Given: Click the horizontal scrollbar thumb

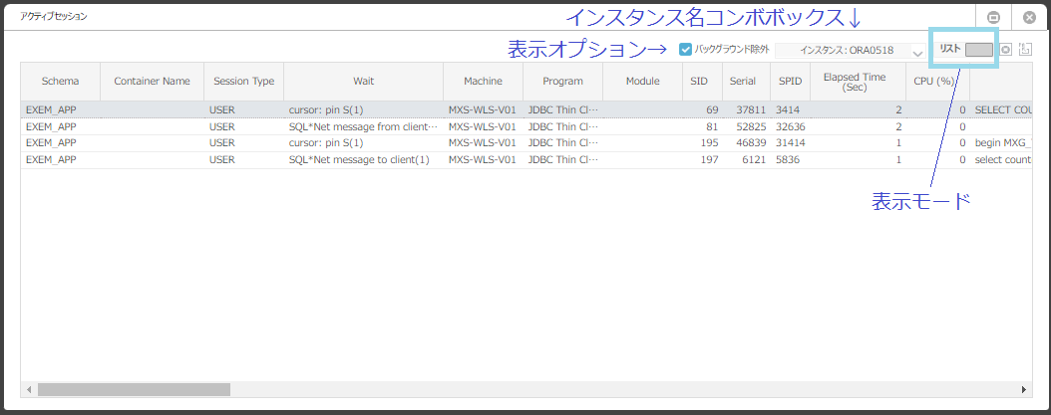Looking at the screenshot, I should tap(134, 389).
